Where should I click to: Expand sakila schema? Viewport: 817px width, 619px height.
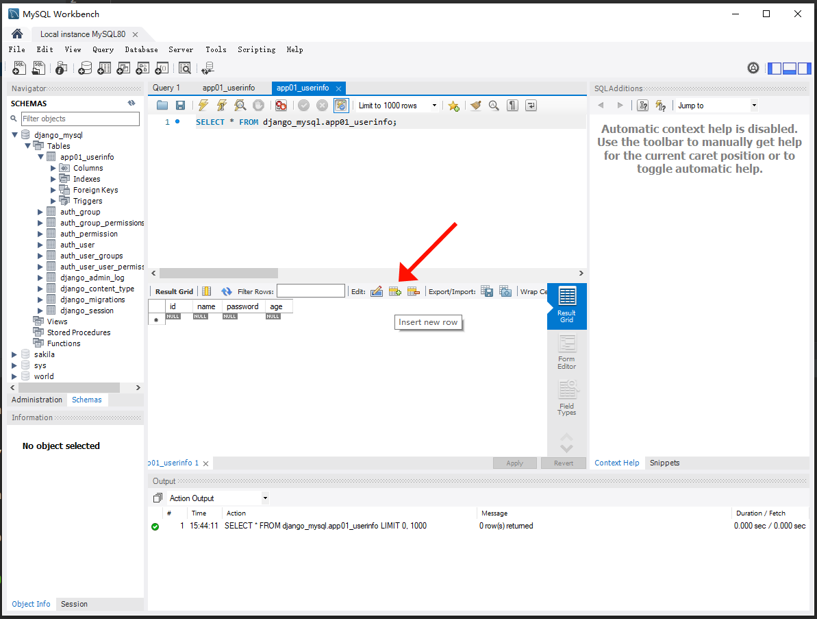click(14, 354)
